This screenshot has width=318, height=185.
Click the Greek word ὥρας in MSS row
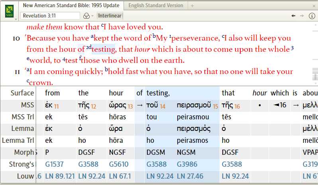[x=118, y=105]
